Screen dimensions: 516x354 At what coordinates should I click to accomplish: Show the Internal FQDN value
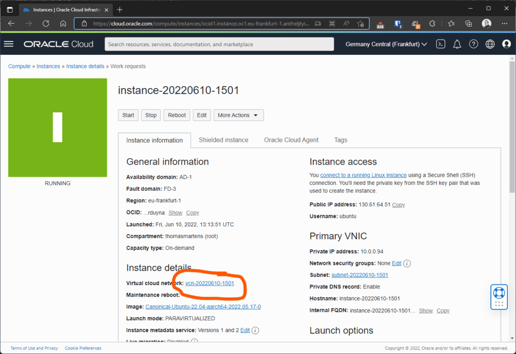(425, 311)
